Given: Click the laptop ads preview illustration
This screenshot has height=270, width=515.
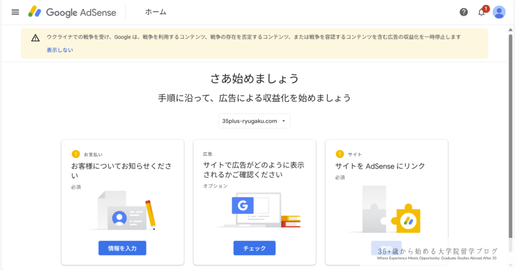Looking at the screenshot, I should (259, 211).
